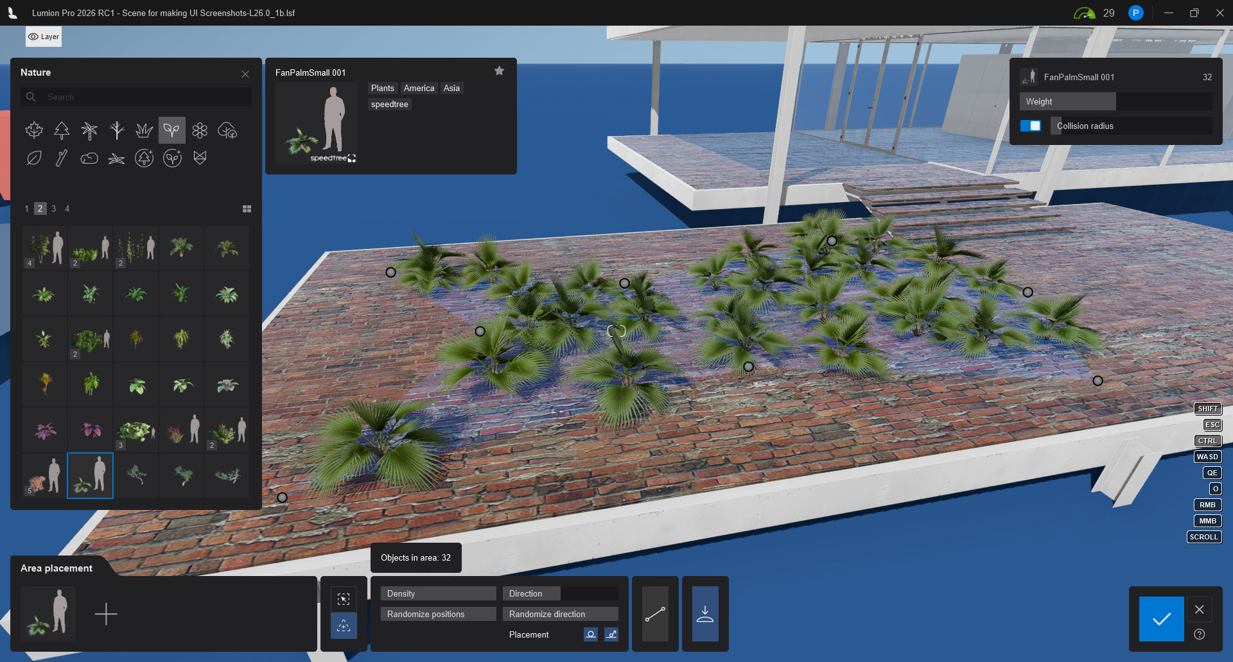
Task: Go to page 4 of plants
Action: (67, 209)
